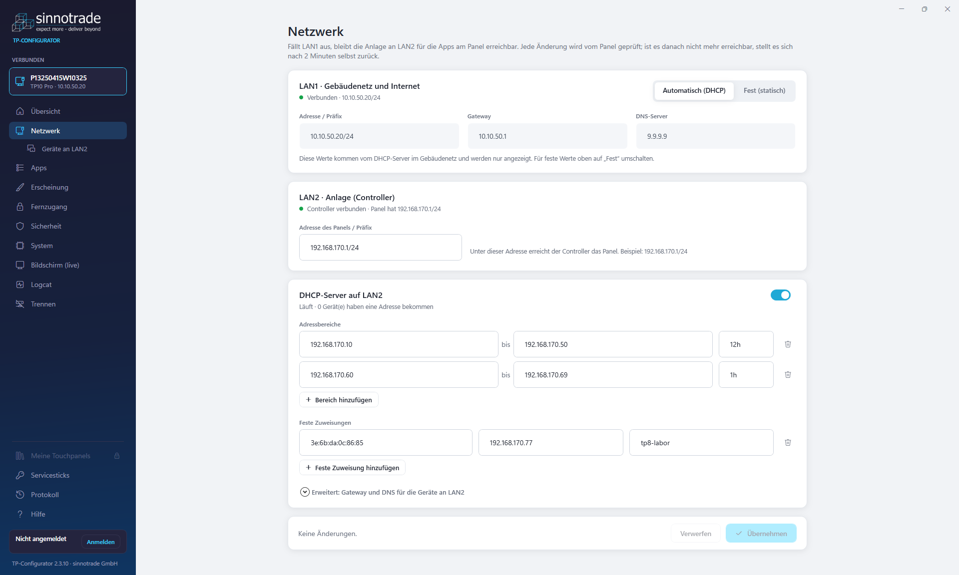Screen dimensions: 959x575
Task: Click the LAN1 Gateway field 10.10.50.1
Action: coord(547,136)
